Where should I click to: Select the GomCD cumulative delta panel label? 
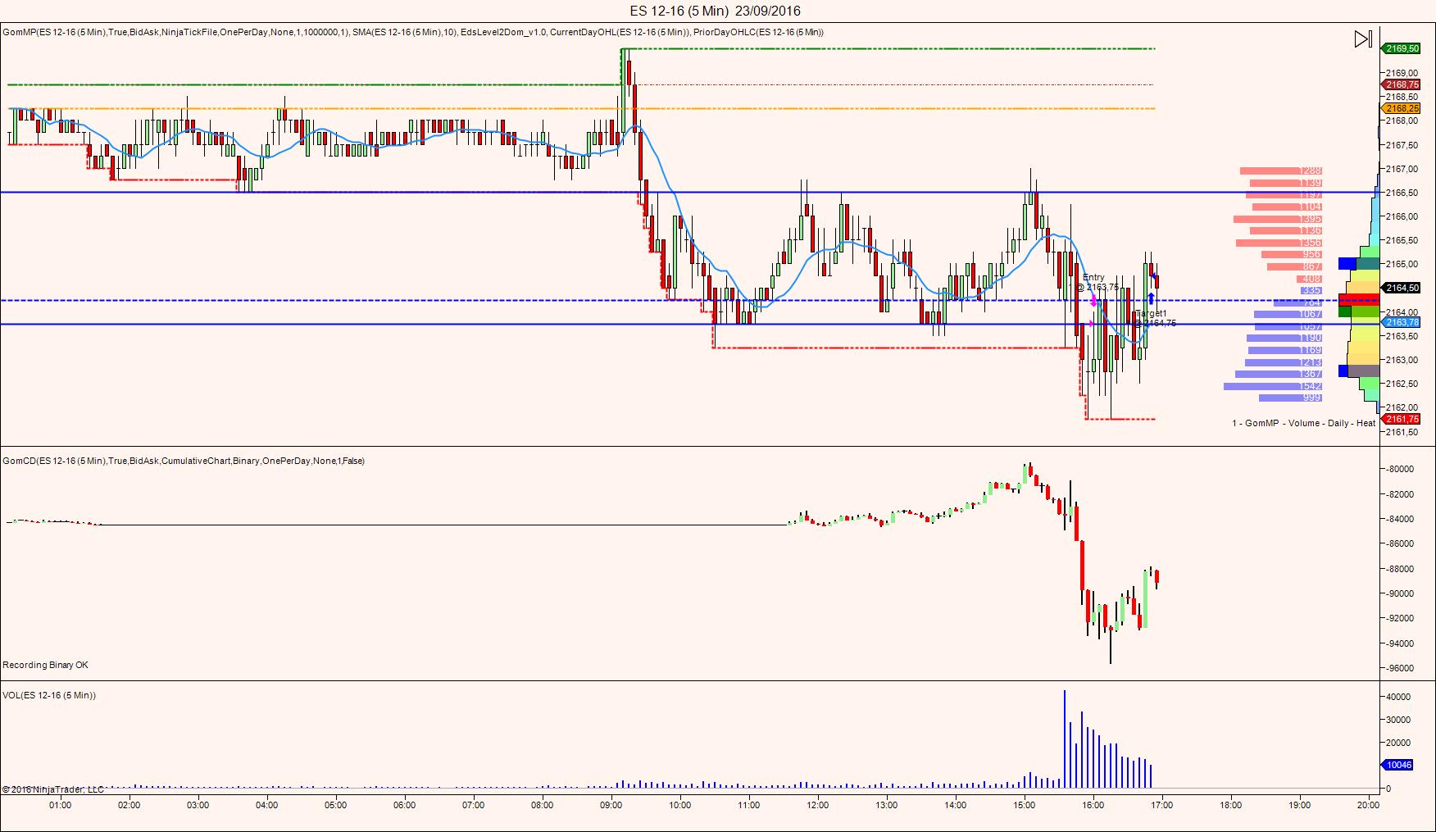click(x=184, y=461)
